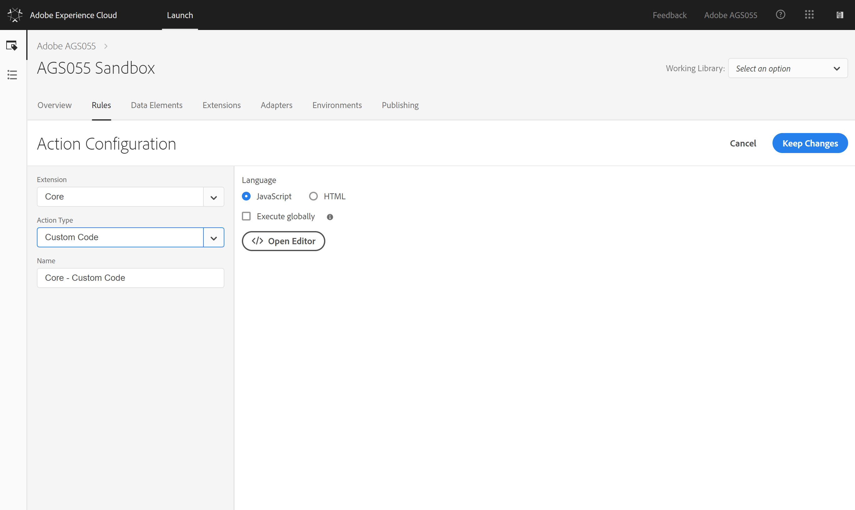Image resolution: width=855 pixels, height=510 pixels.
Task: Click the Cancel button
Action: click(742, 143)
